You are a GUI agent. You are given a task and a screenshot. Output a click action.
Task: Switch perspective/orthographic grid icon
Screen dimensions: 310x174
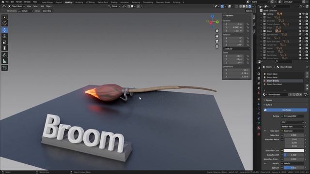click(x=217, y=46)
